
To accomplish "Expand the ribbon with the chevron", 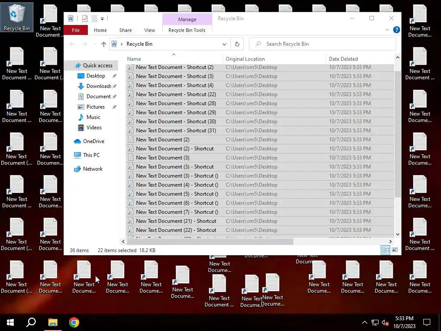I will click(387, 30).
